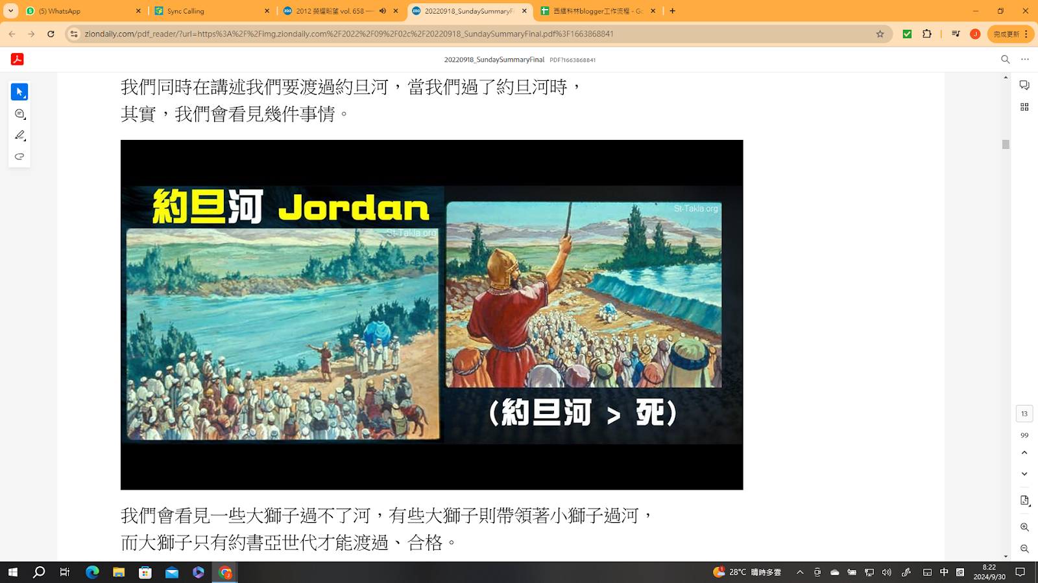Open the clock and date 8:22
1038x583 pixels.
click(989, 572)
